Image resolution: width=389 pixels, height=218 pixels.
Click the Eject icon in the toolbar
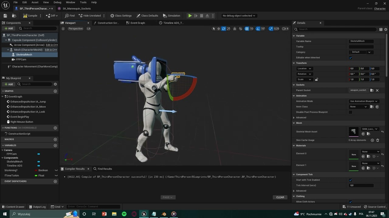point(207,16)
